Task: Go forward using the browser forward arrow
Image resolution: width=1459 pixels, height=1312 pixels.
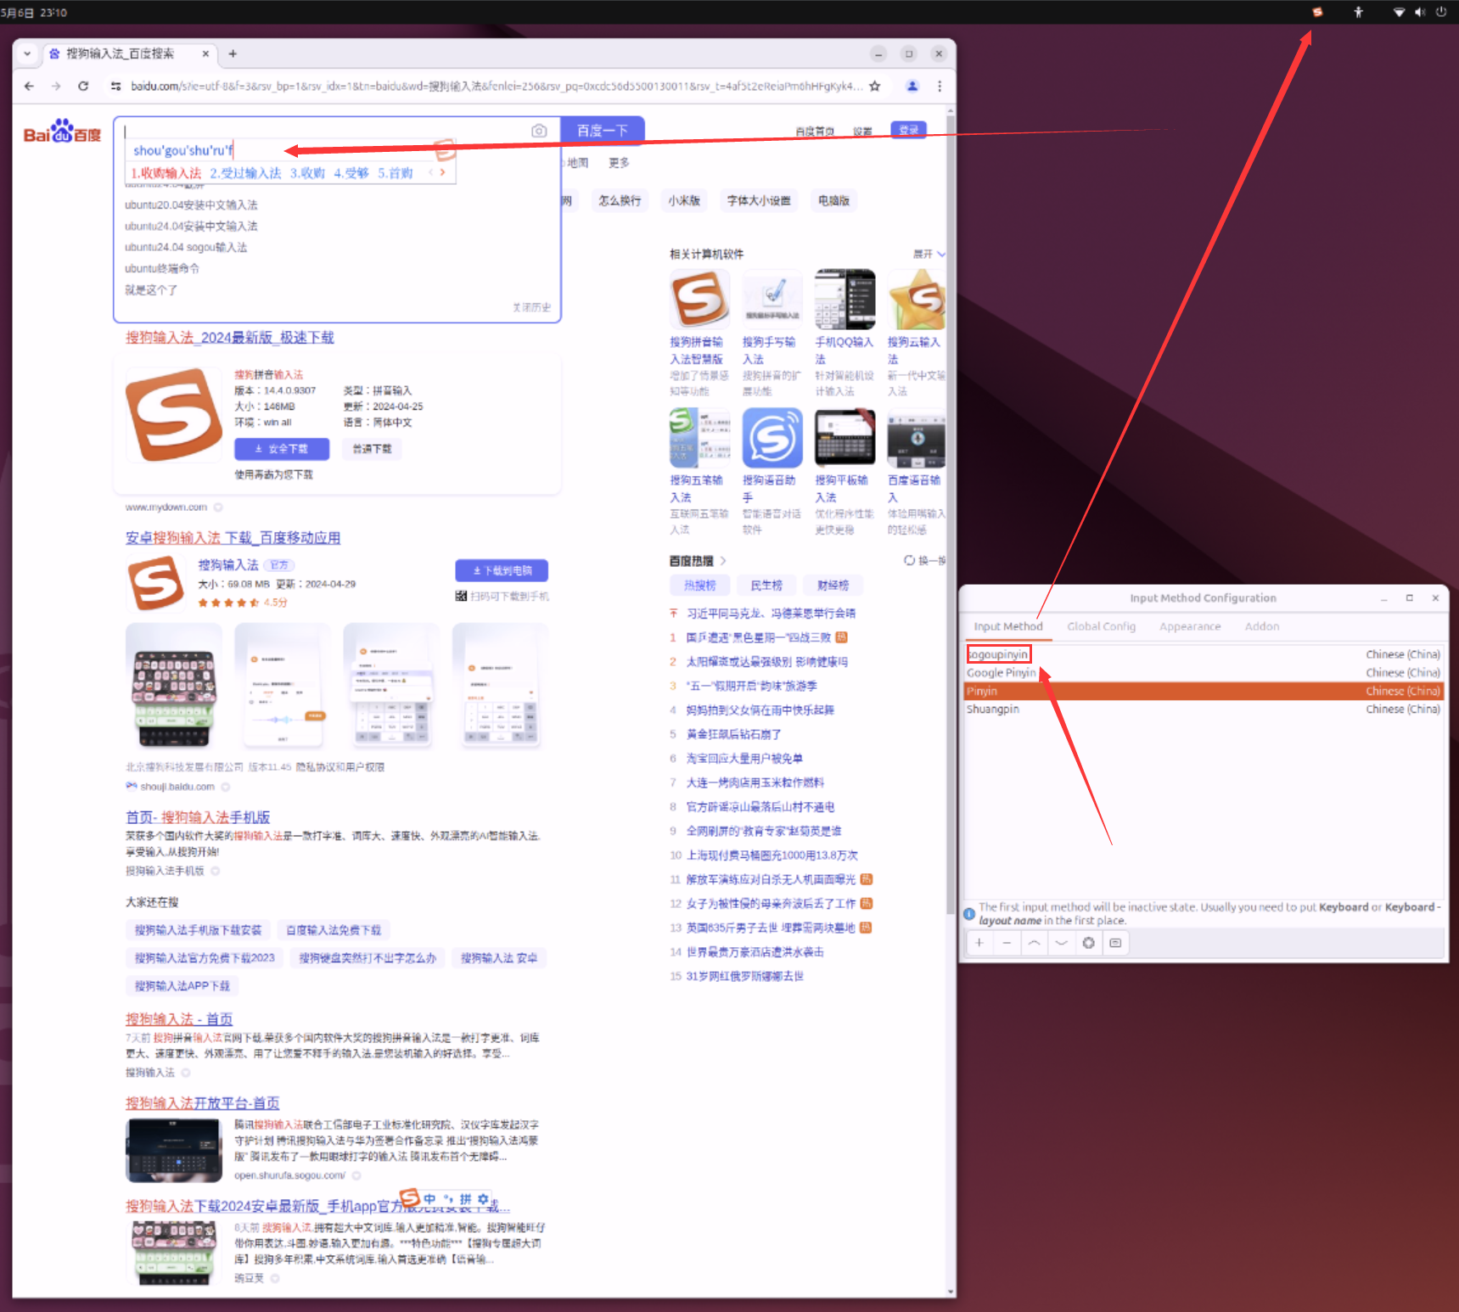Action: (56, 86)
